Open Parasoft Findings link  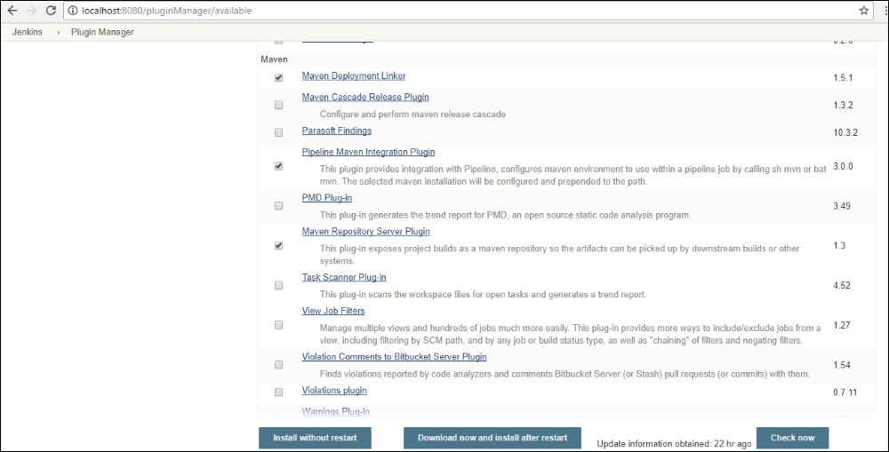337,131
